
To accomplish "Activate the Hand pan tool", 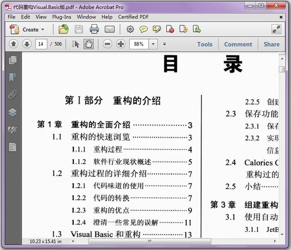I will click(89, 44).
